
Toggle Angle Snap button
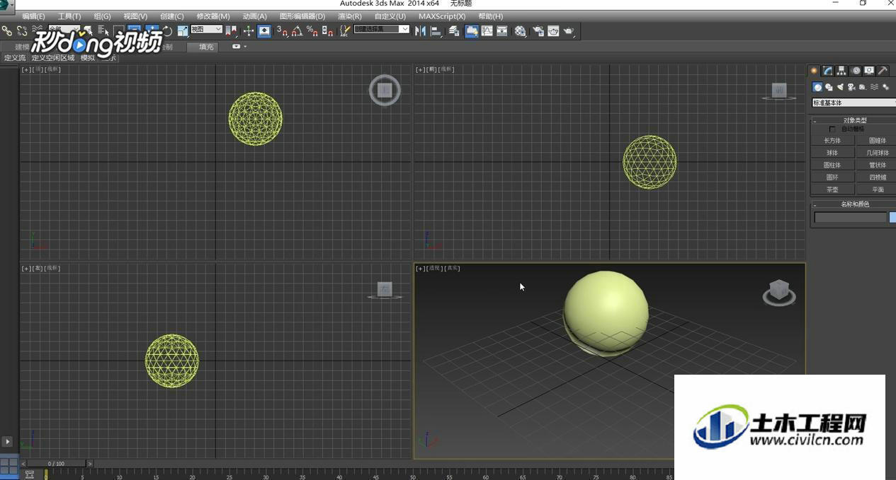tap(297, 30)
